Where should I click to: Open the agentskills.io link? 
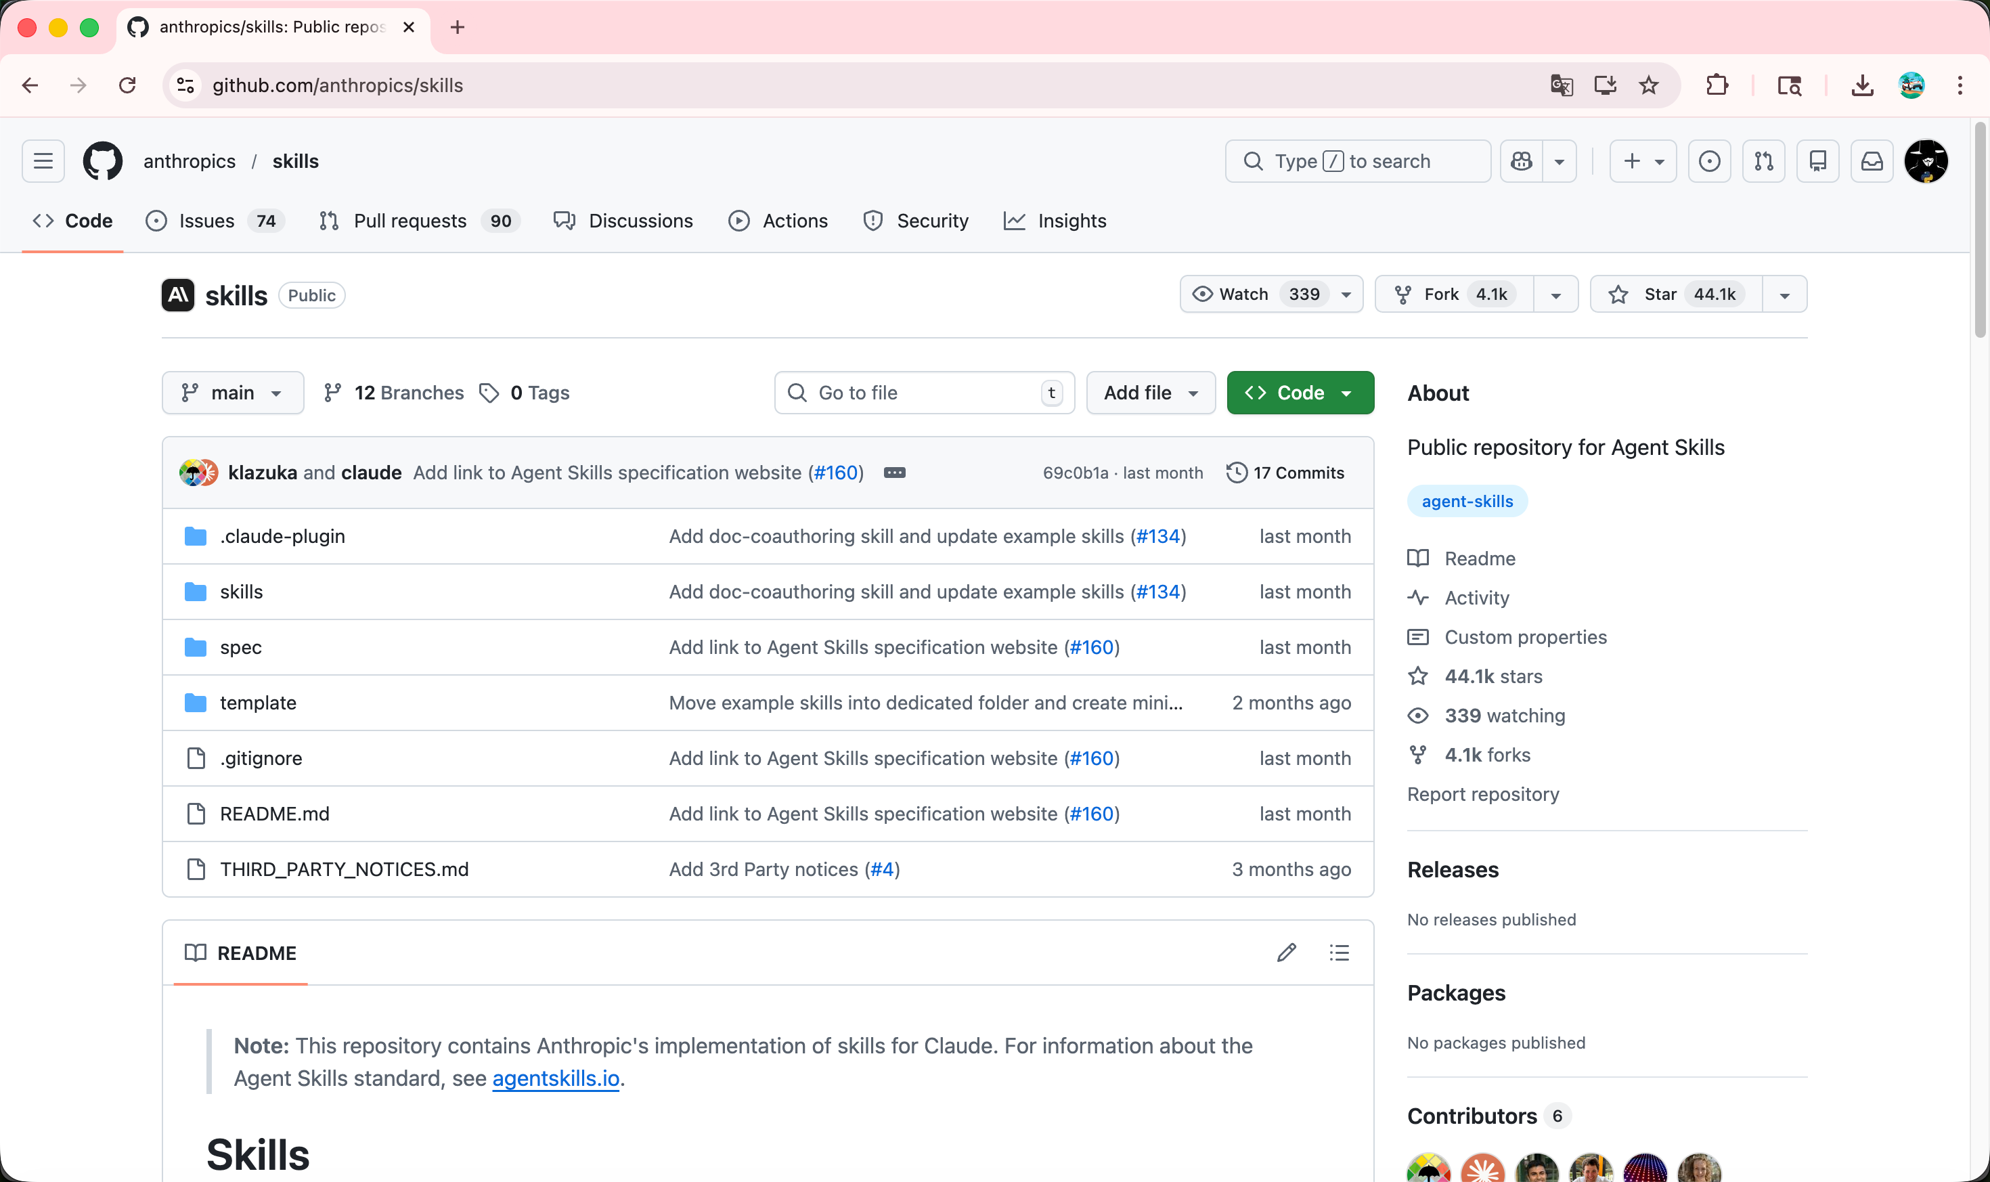tap(555, 1078)
